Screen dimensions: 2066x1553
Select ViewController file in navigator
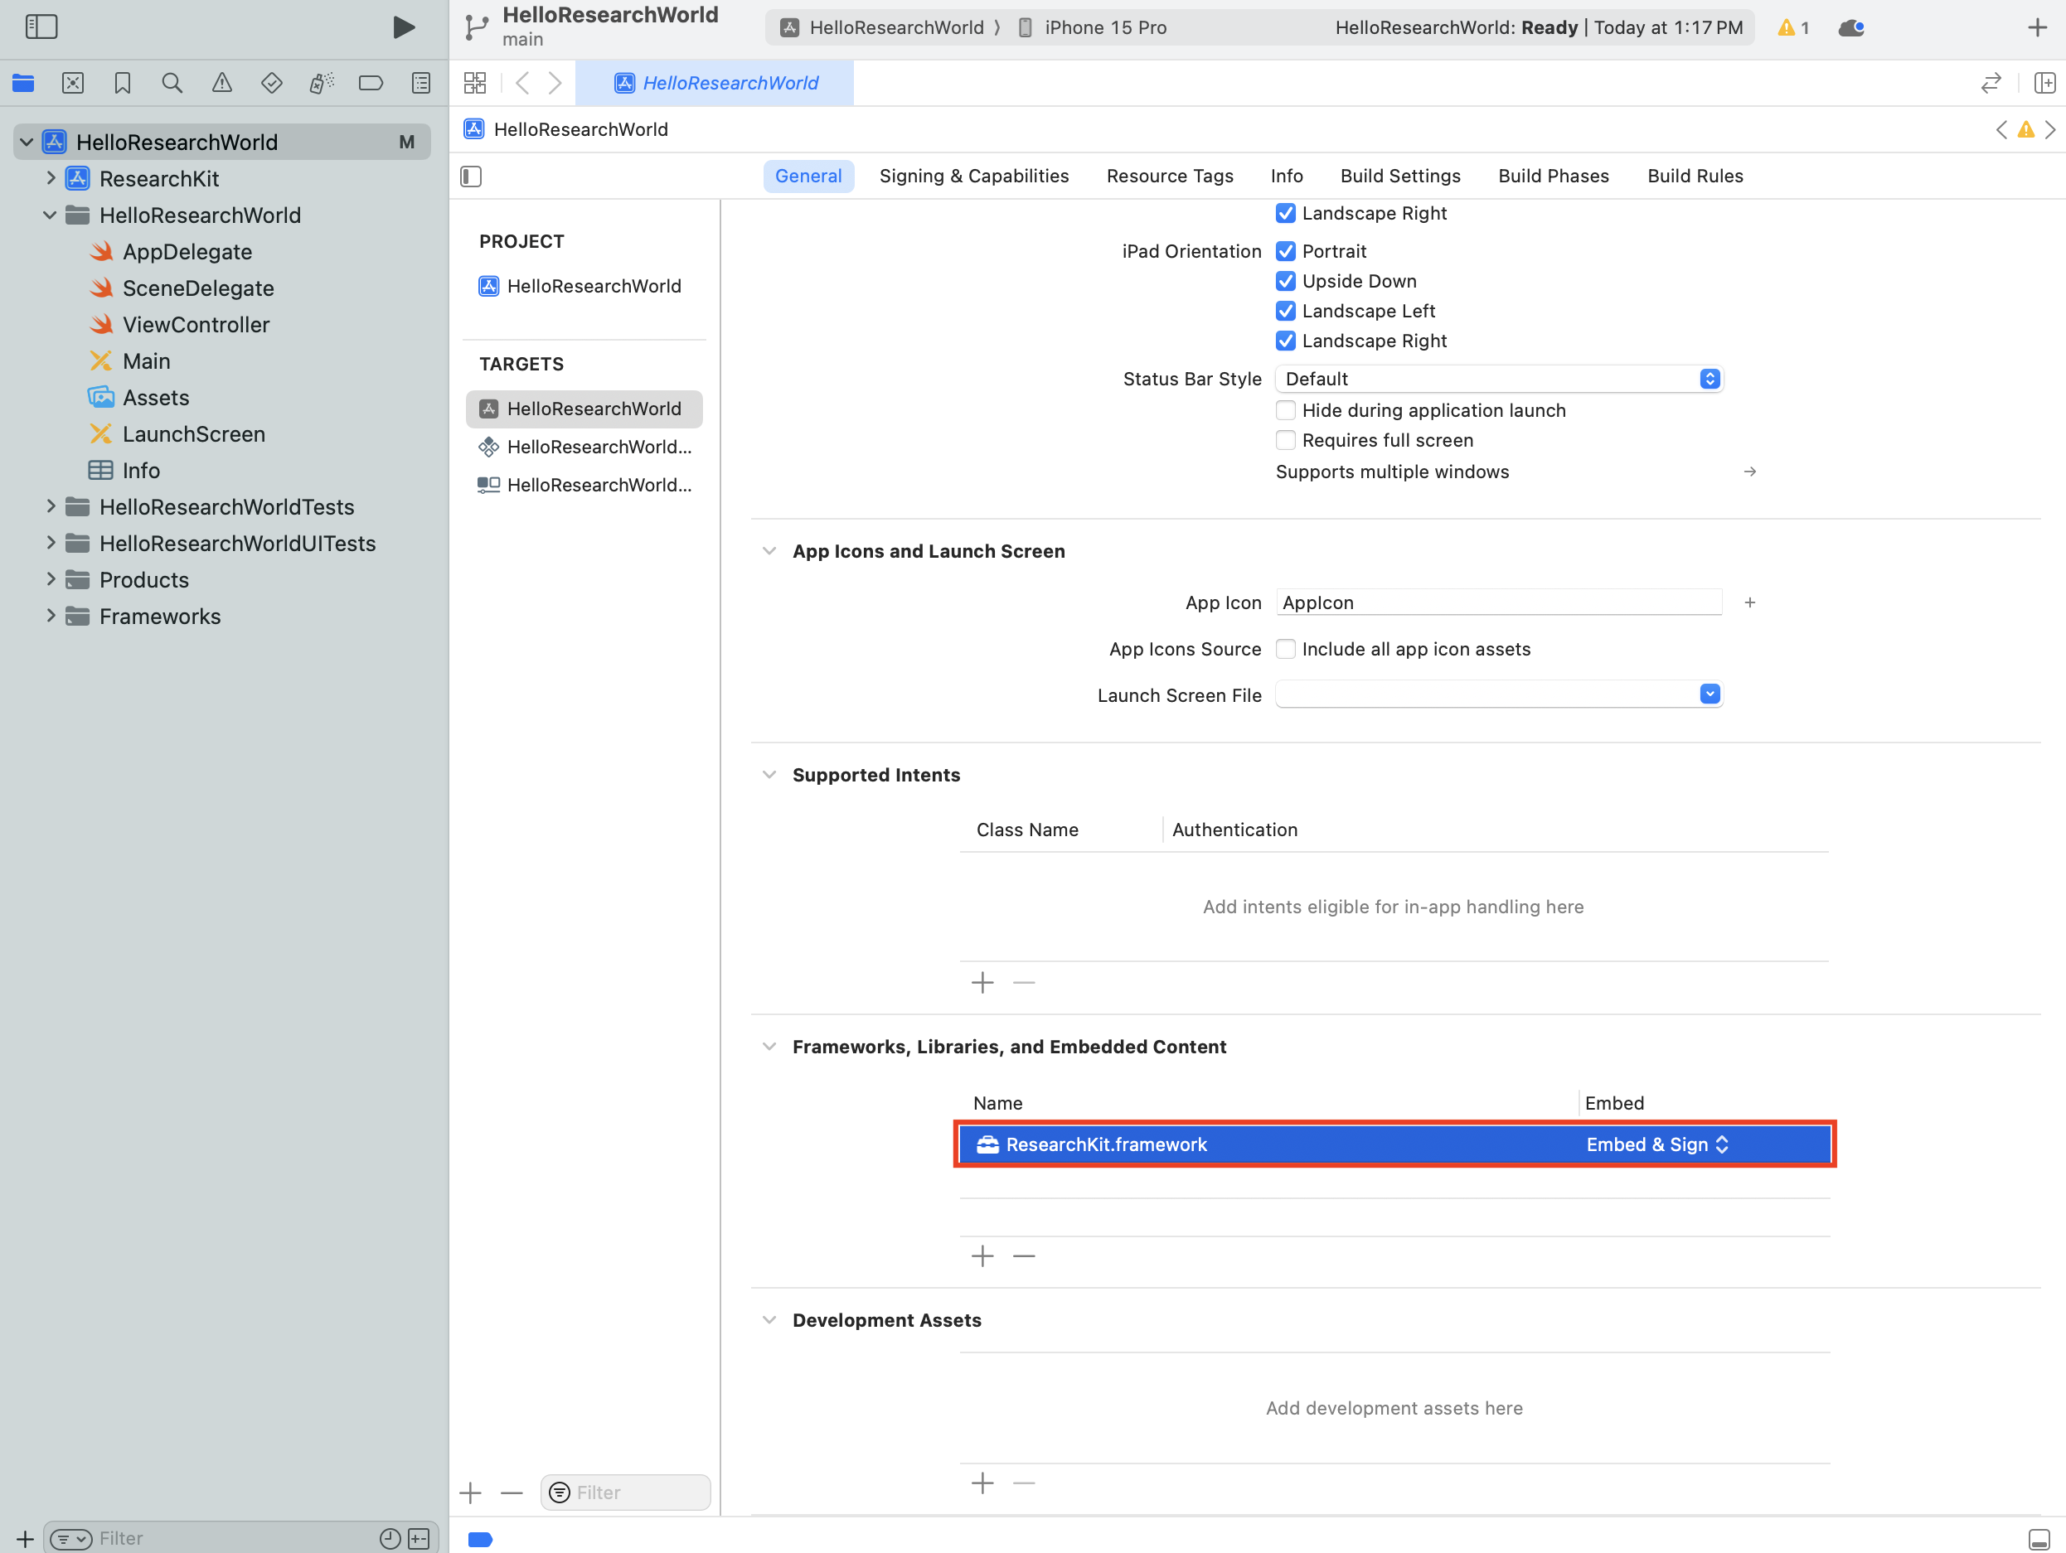pyautogui.click(x=196, y=324)
